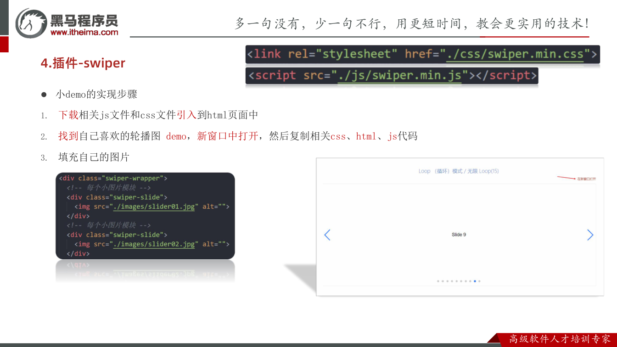Click the slider01.jpg img code line
Screen dimensions: 617x347
[x=151, y=207]
